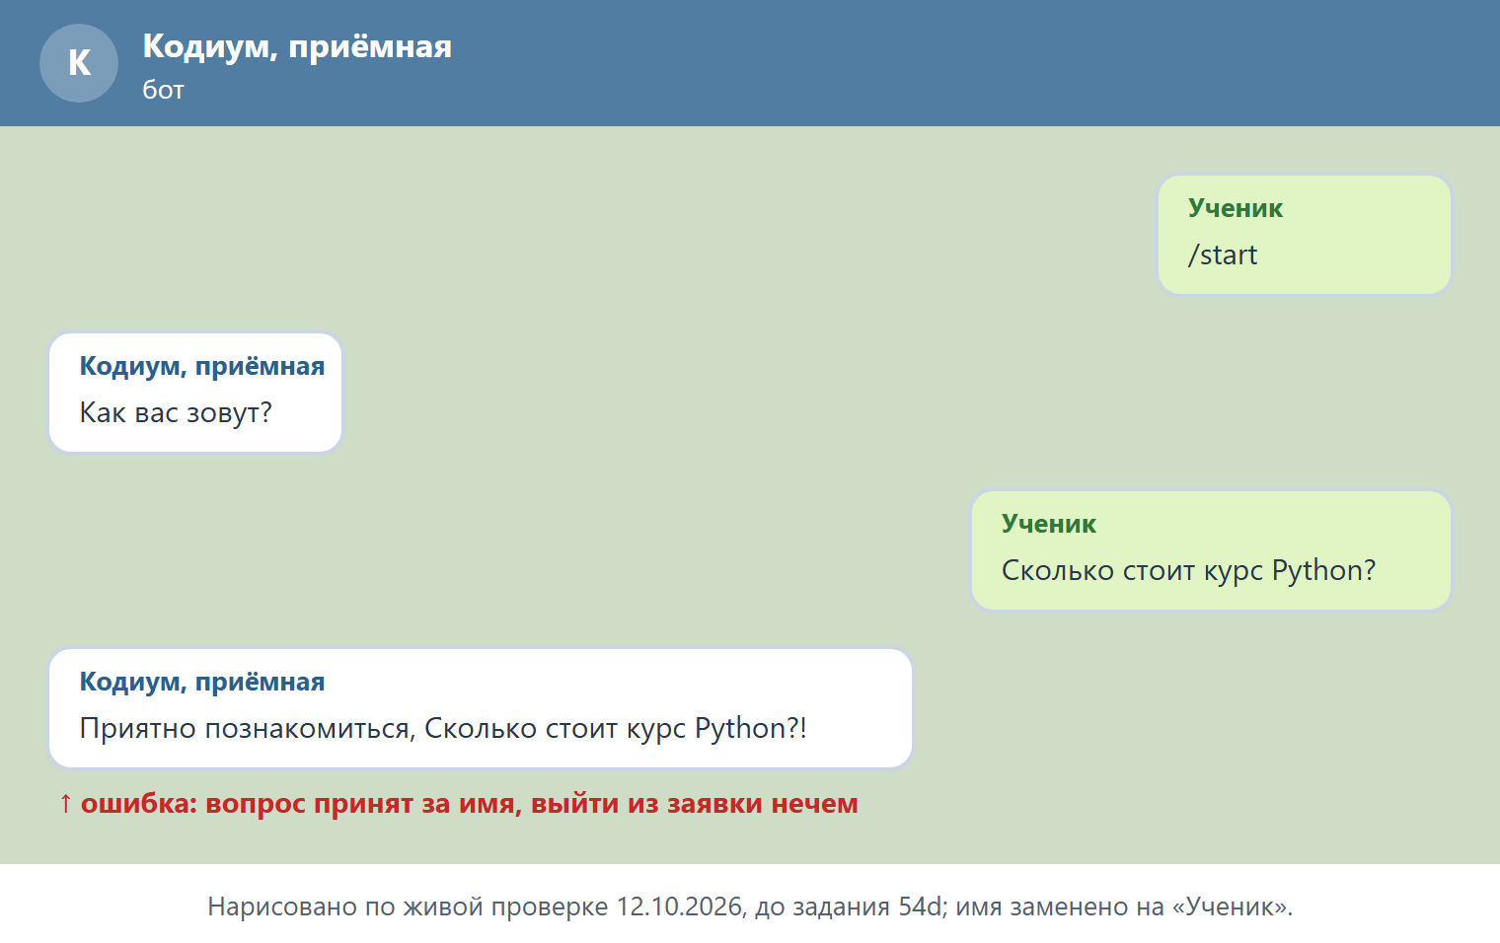The image size is (1500, 943).
Task: Click sender name above "Как вас зовут?"
Action: (202, 366)
